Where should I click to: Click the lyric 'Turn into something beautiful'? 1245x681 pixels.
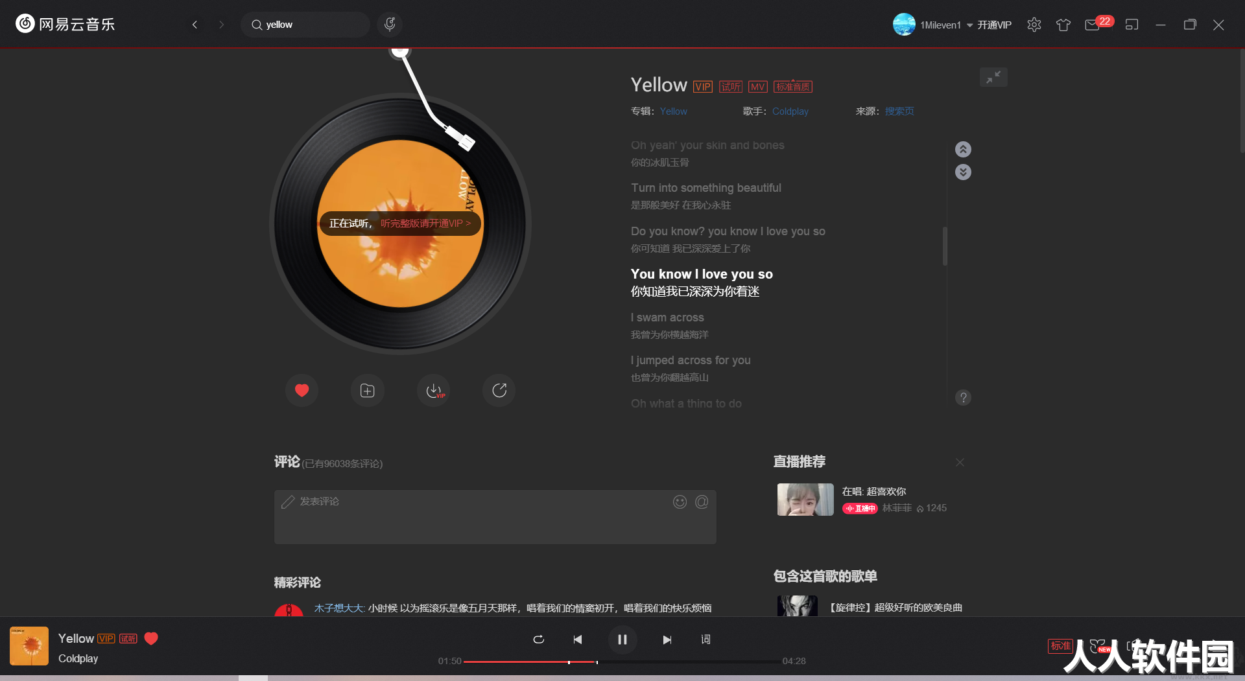[706, 188]
